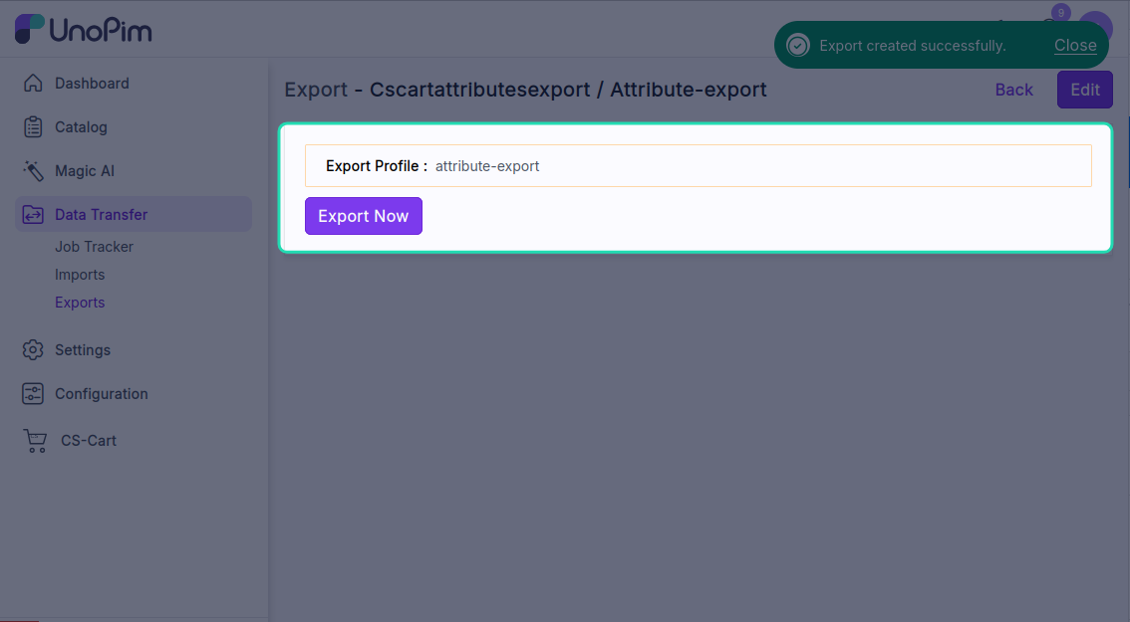This screenshot has height=622, width=1130.
Task: Click the 'Export created successfully.' message text
Action: pyautogui.click(x=913, y=46)
